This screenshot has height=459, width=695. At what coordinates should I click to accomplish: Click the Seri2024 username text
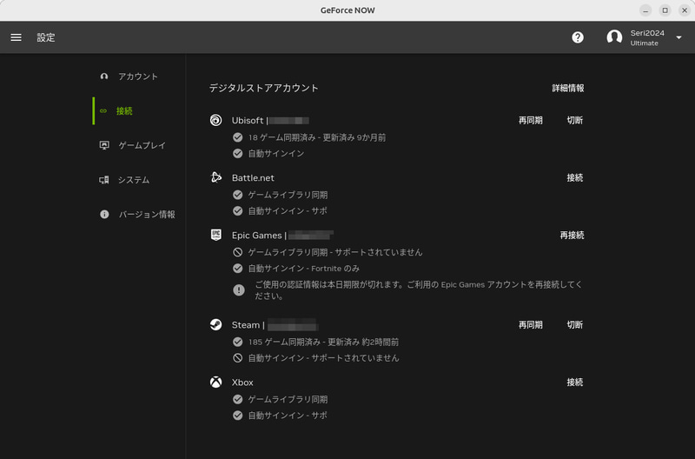point(647,33)
